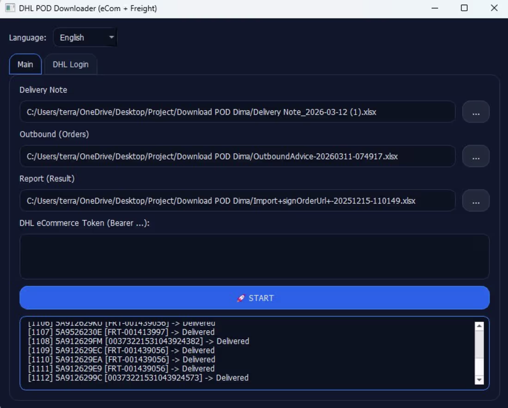Click the scrollbar down arrow in the log
The image size is (508, 408).
pyautogui.click(x=479, y=380)
